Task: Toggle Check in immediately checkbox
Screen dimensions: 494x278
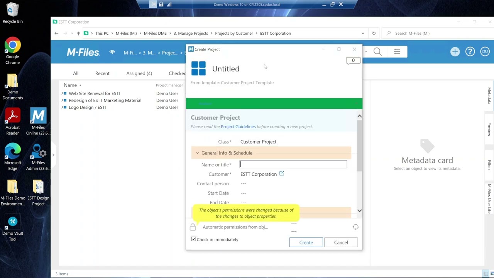Action: 194,239
